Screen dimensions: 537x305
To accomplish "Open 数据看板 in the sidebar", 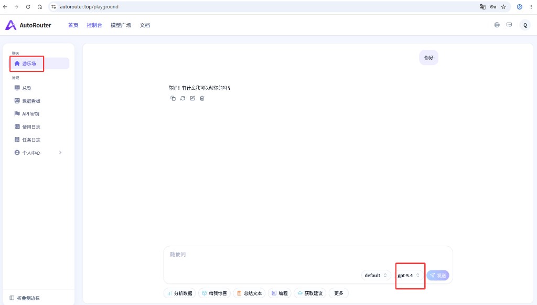I will [x=39, y=101].
